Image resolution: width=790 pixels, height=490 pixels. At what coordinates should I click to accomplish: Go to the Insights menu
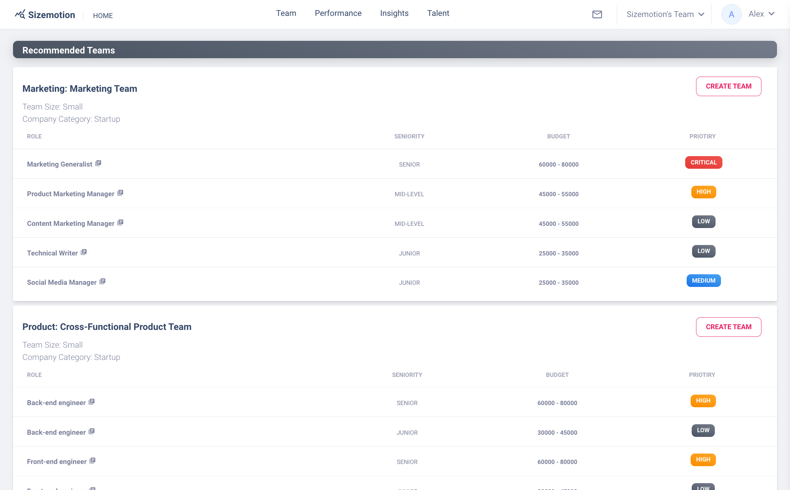coord(394,13)
